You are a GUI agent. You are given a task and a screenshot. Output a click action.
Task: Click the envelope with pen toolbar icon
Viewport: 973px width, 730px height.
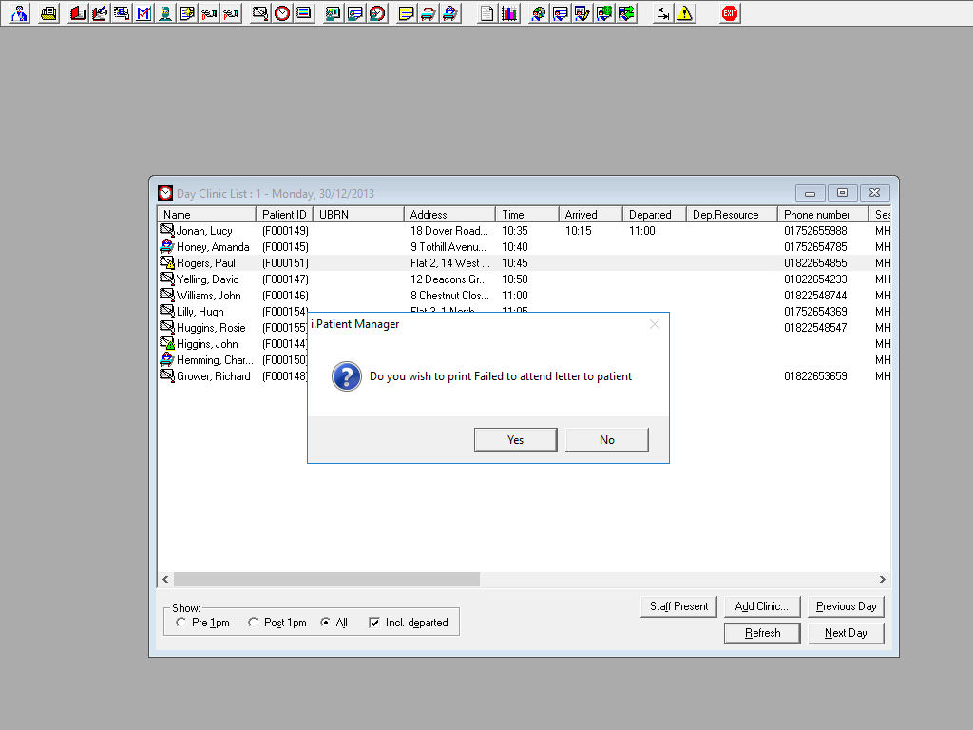260,13
